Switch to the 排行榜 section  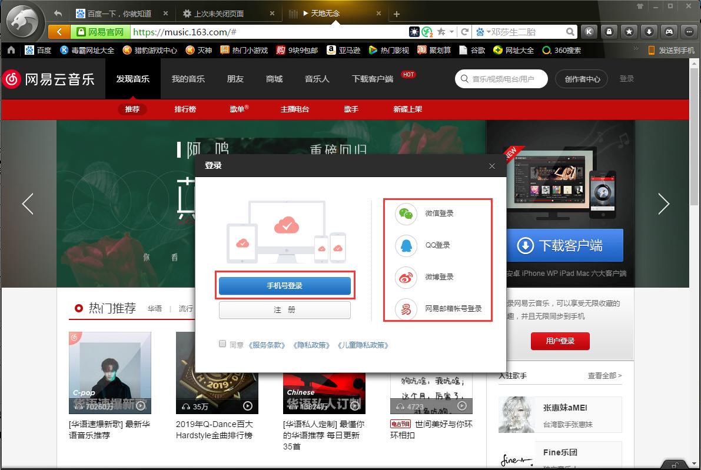click(185, 109)
